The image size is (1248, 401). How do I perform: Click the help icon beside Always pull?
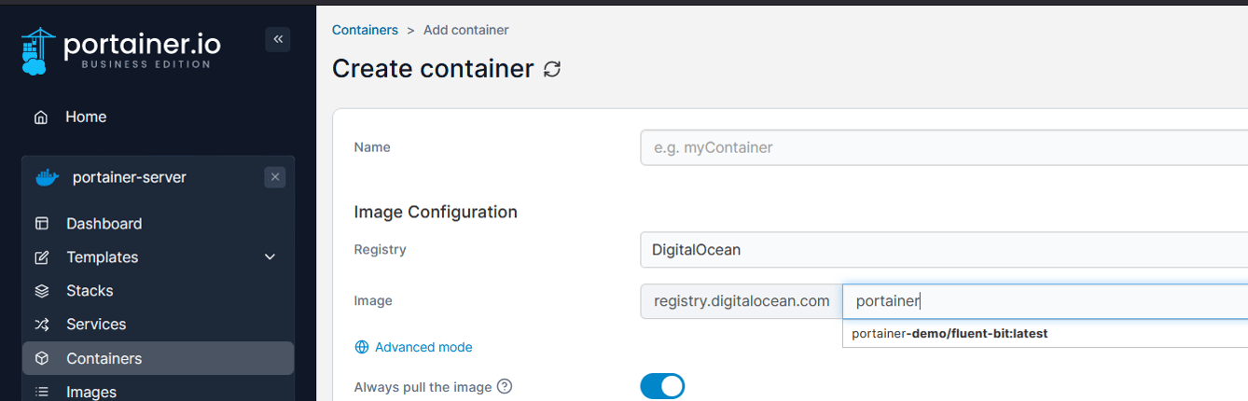505,386
